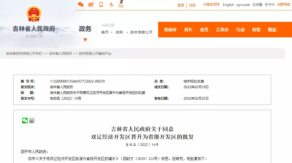
Task: Click the orange triangle under 政务
Action: pyautogui.click(x=85, y=40)
